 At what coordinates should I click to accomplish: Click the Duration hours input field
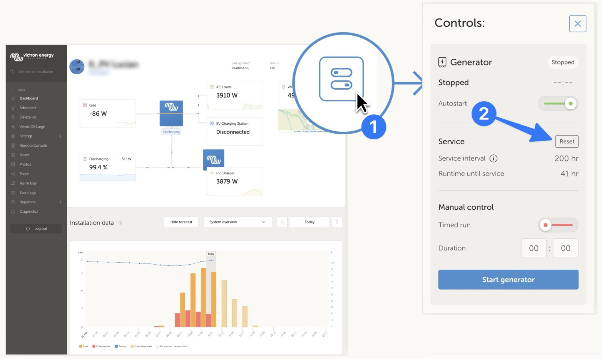533,248
